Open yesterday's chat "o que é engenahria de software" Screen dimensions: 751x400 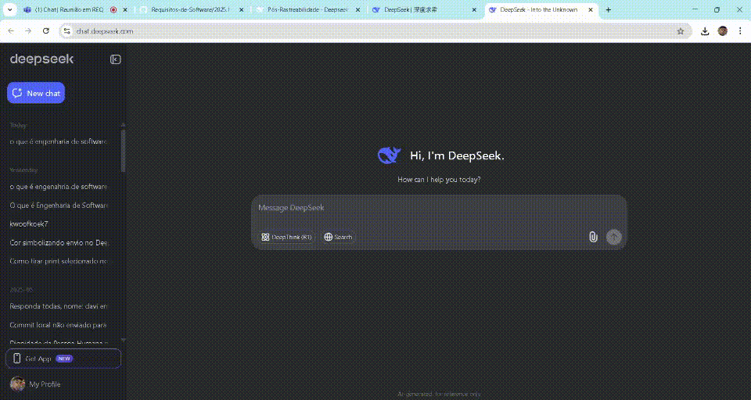59,186
